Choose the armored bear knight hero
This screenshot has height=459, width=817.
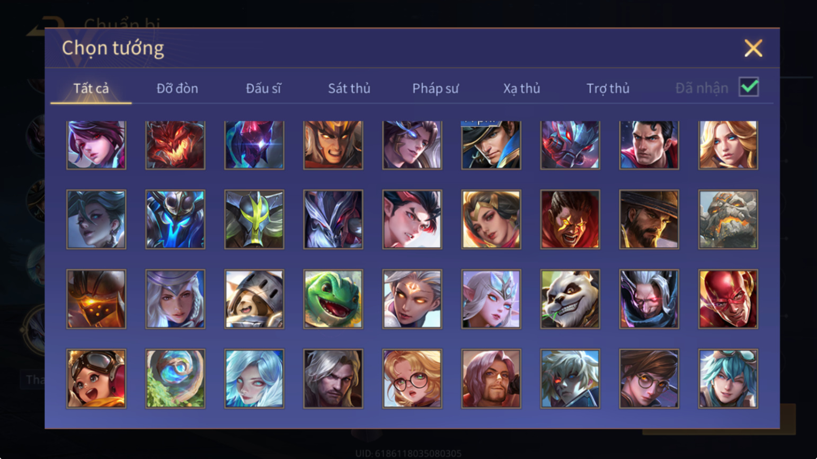point(254,299)
